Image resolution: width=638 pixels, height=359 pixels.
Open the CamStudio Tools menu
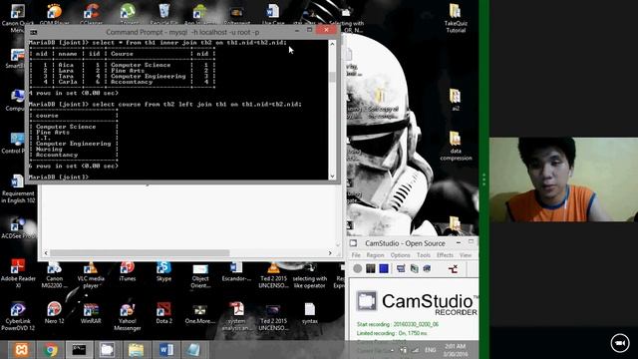(x=423, y=255)
